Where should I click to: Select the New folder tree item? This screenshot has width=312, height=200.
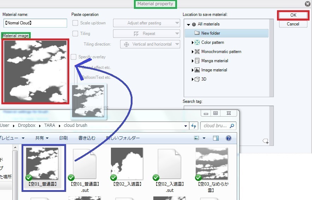pyautogui.click(x=226, y=33)
